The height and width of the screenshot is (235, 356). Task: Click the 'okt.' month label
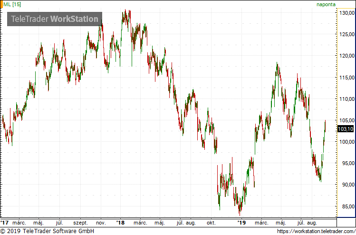pos(212,223)
